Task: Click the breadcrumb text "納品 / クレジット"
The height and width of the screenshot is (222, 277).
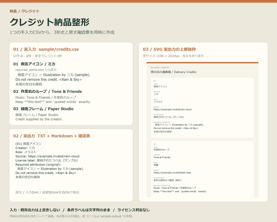Action: pos(25,11)
